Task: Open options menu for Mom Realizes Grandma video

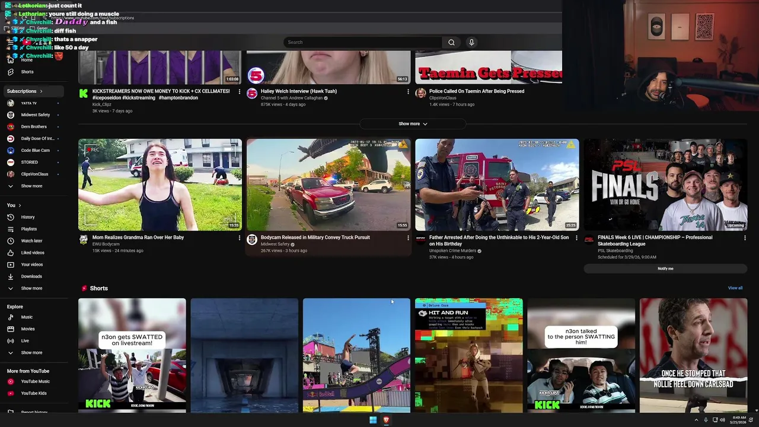Action: [240, 238]
